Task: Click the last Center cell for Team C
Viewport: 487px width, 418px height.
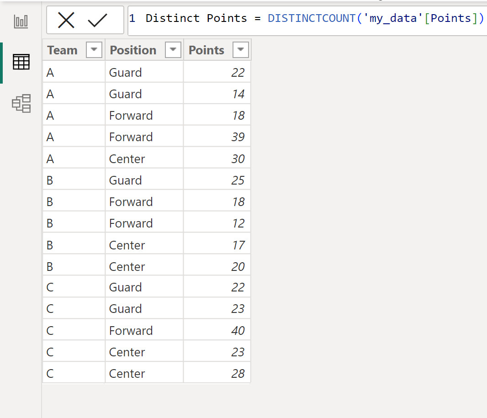Action: pyautogui.click(x=127, y=373)
